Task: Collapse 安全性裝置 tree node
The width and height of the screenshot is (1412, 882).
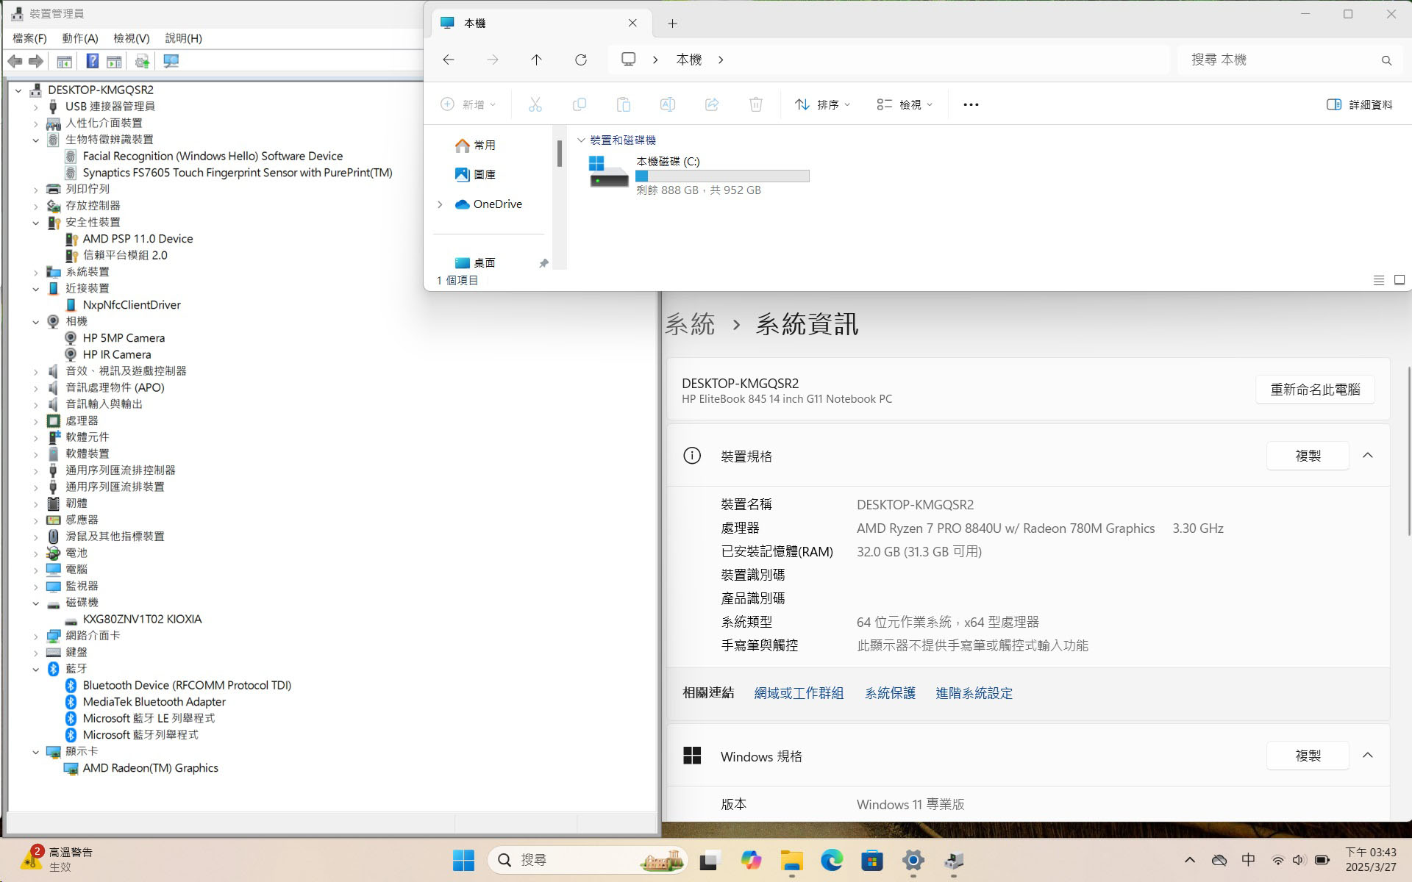Action: pyautogui.click(x=35, y=223)
